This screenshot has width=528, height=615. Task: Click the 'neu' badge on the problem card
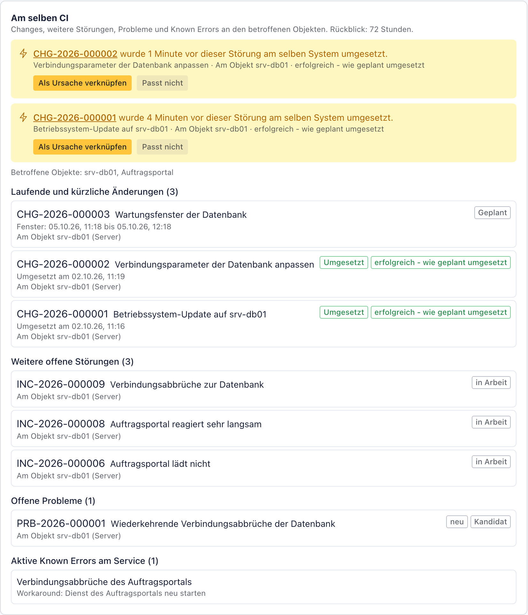point(457,522)
